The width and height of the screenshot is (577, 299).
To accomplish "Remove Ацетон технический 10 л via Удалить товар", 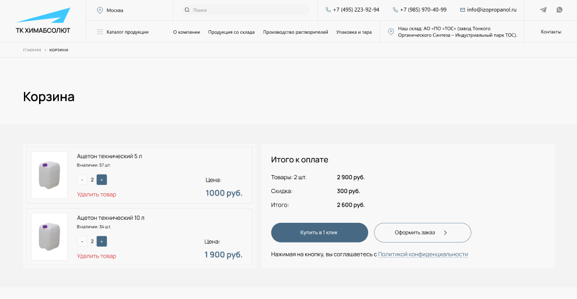I will click(96, 256).
